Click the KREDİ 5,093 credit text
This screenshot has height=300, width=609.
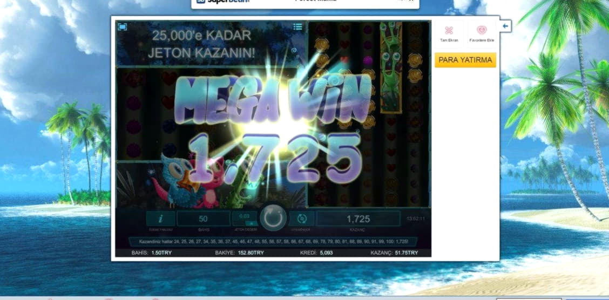click(316, 253)
